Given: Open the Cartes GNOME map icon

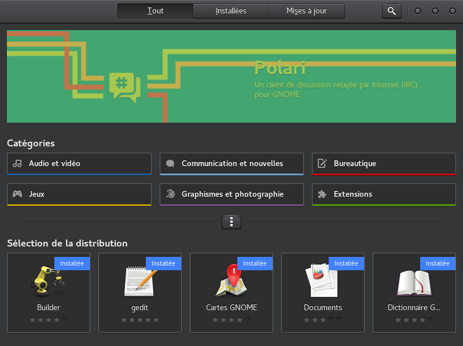Looking at the screenshot, I should tap(231, 282).
